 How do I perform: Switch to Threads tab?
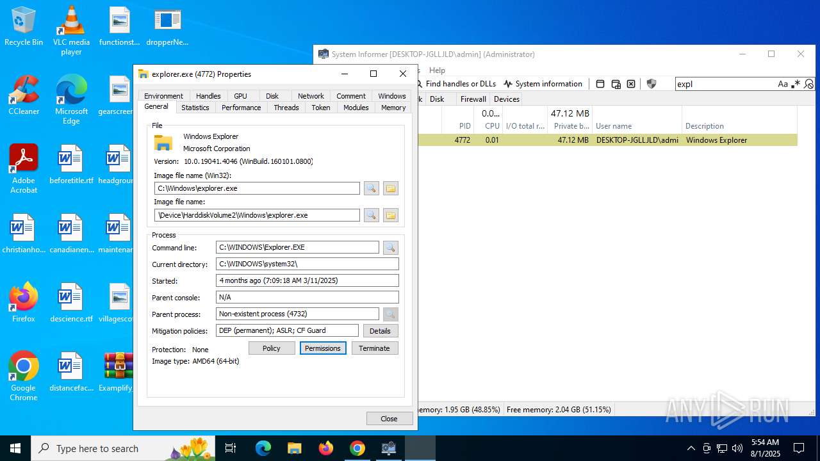(x=286, y=108)
